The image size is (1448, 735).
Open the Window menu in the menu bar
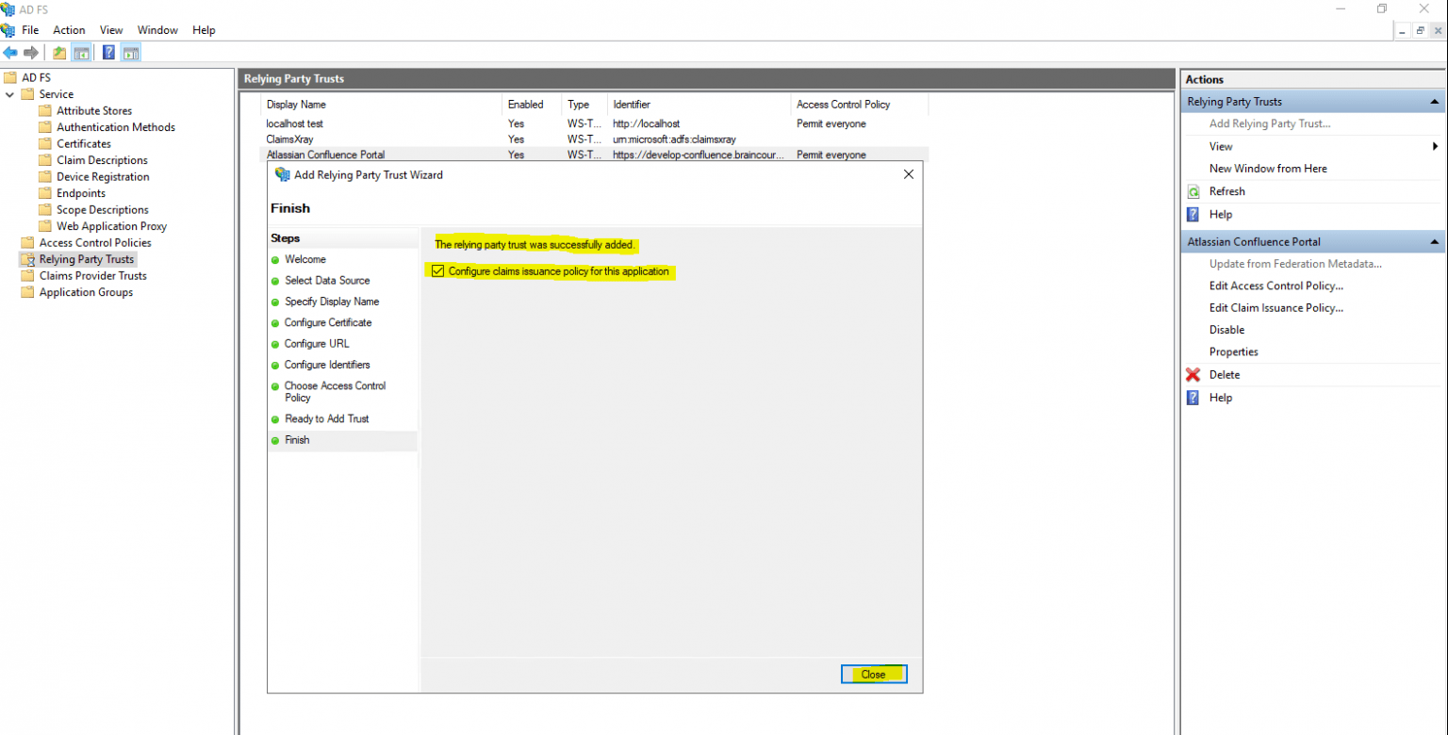(157, 29)
